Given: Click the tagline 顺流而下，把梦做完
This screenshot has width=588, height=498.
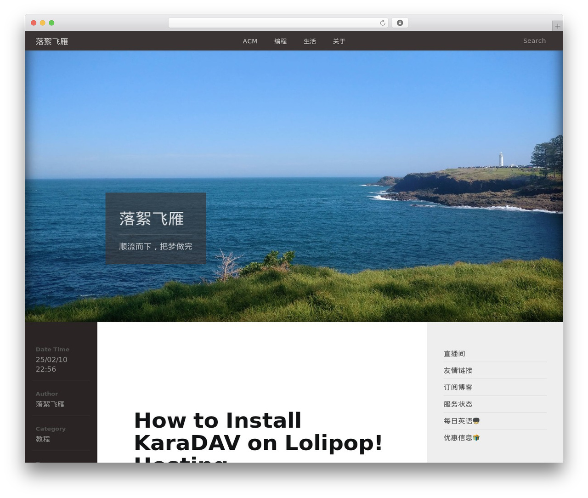Looking at the screenshot, I should [156, 246].
